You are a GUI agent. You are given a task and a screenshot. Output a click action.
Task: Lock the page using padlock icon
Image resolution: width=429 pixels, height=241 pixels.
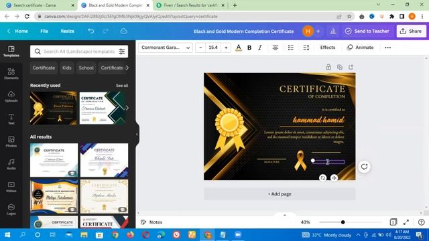(x=328, y=67)
